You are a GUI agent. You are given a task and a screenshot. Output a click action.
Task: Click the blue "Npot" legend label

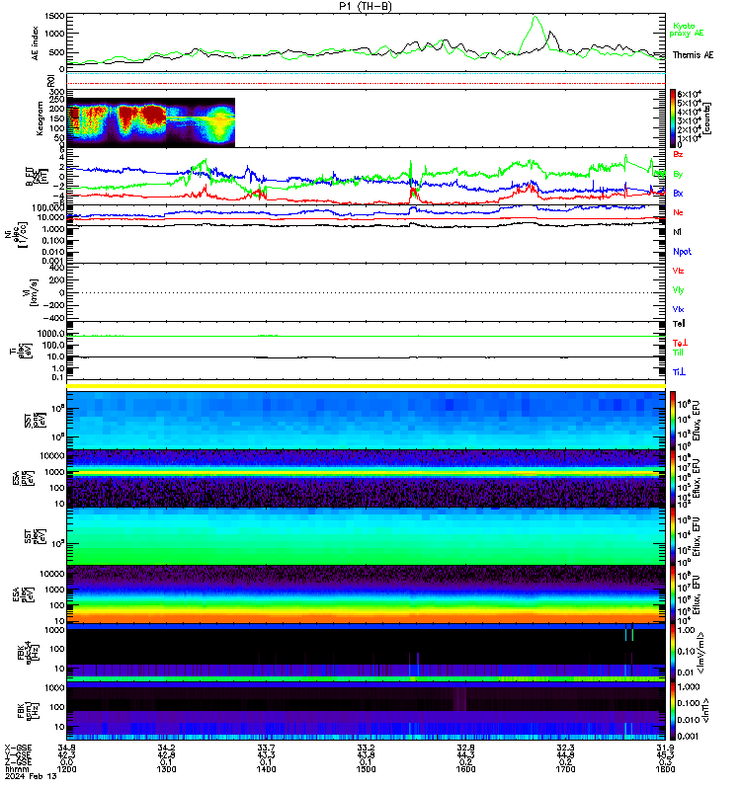[x=682, y=252]
